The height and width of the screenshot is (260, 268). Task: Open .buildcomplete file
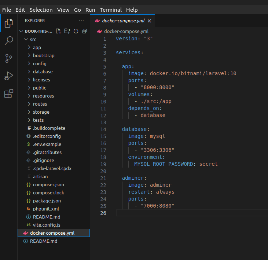click(54, 128)
